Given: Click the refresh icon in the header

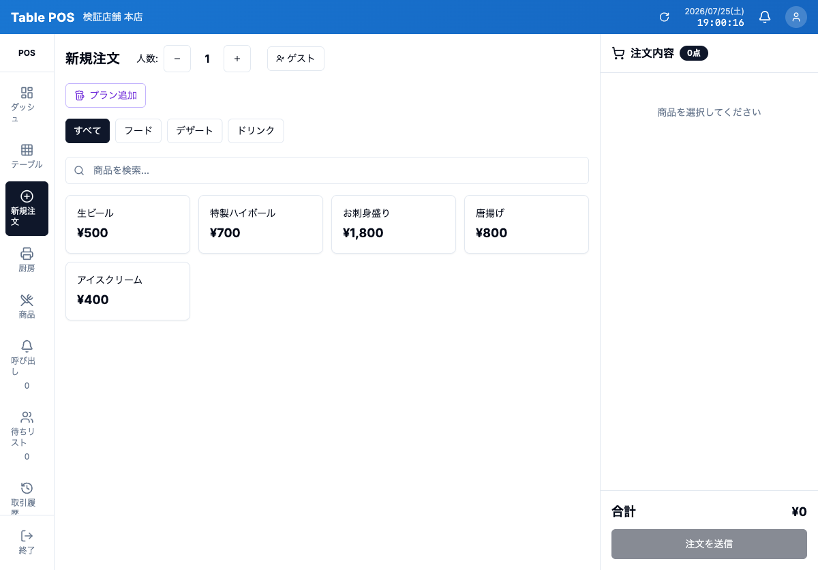Looking at the screenshot, I should pos(664,17).
